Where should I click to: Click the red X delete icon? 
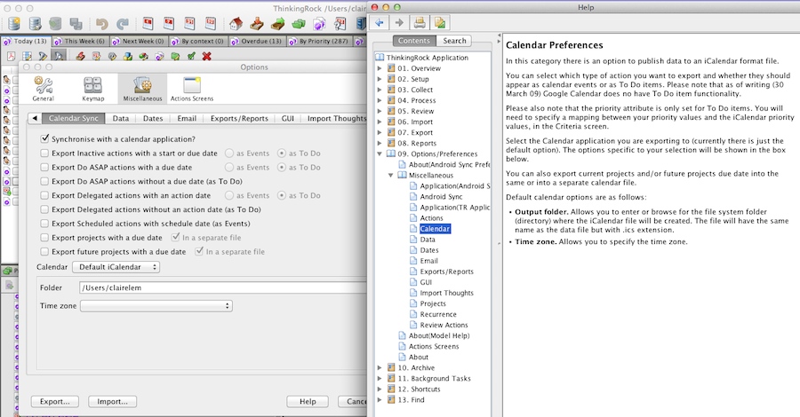coord(206,56)
